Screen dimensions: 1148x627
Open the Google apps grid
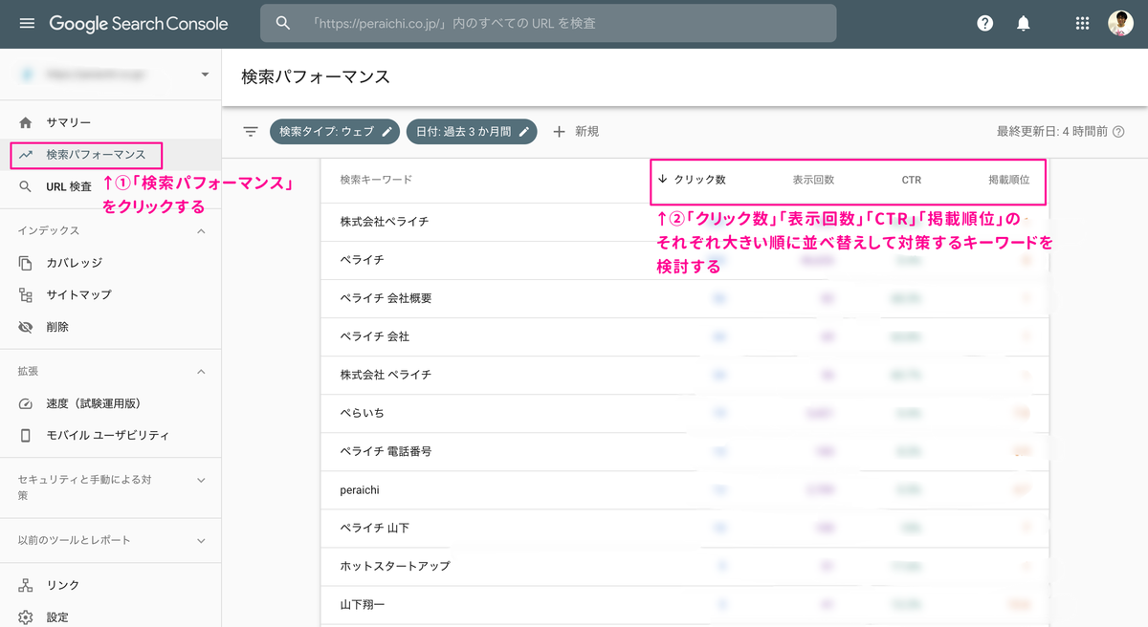(x=1082, y=23)
